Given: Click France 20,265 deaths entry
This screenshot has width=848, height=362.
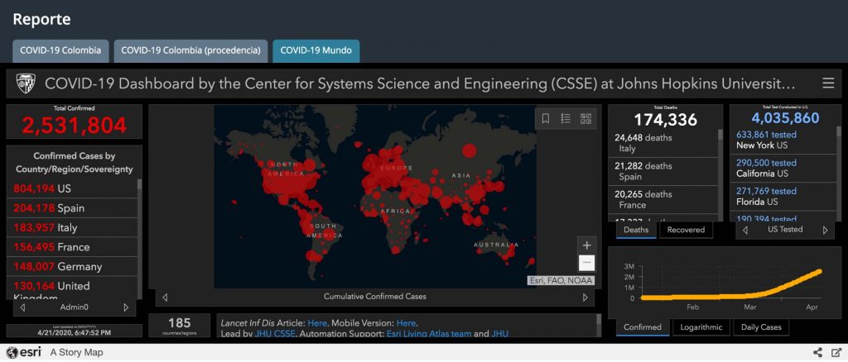Looking at the screenshot, I should [x=663, y=199].
